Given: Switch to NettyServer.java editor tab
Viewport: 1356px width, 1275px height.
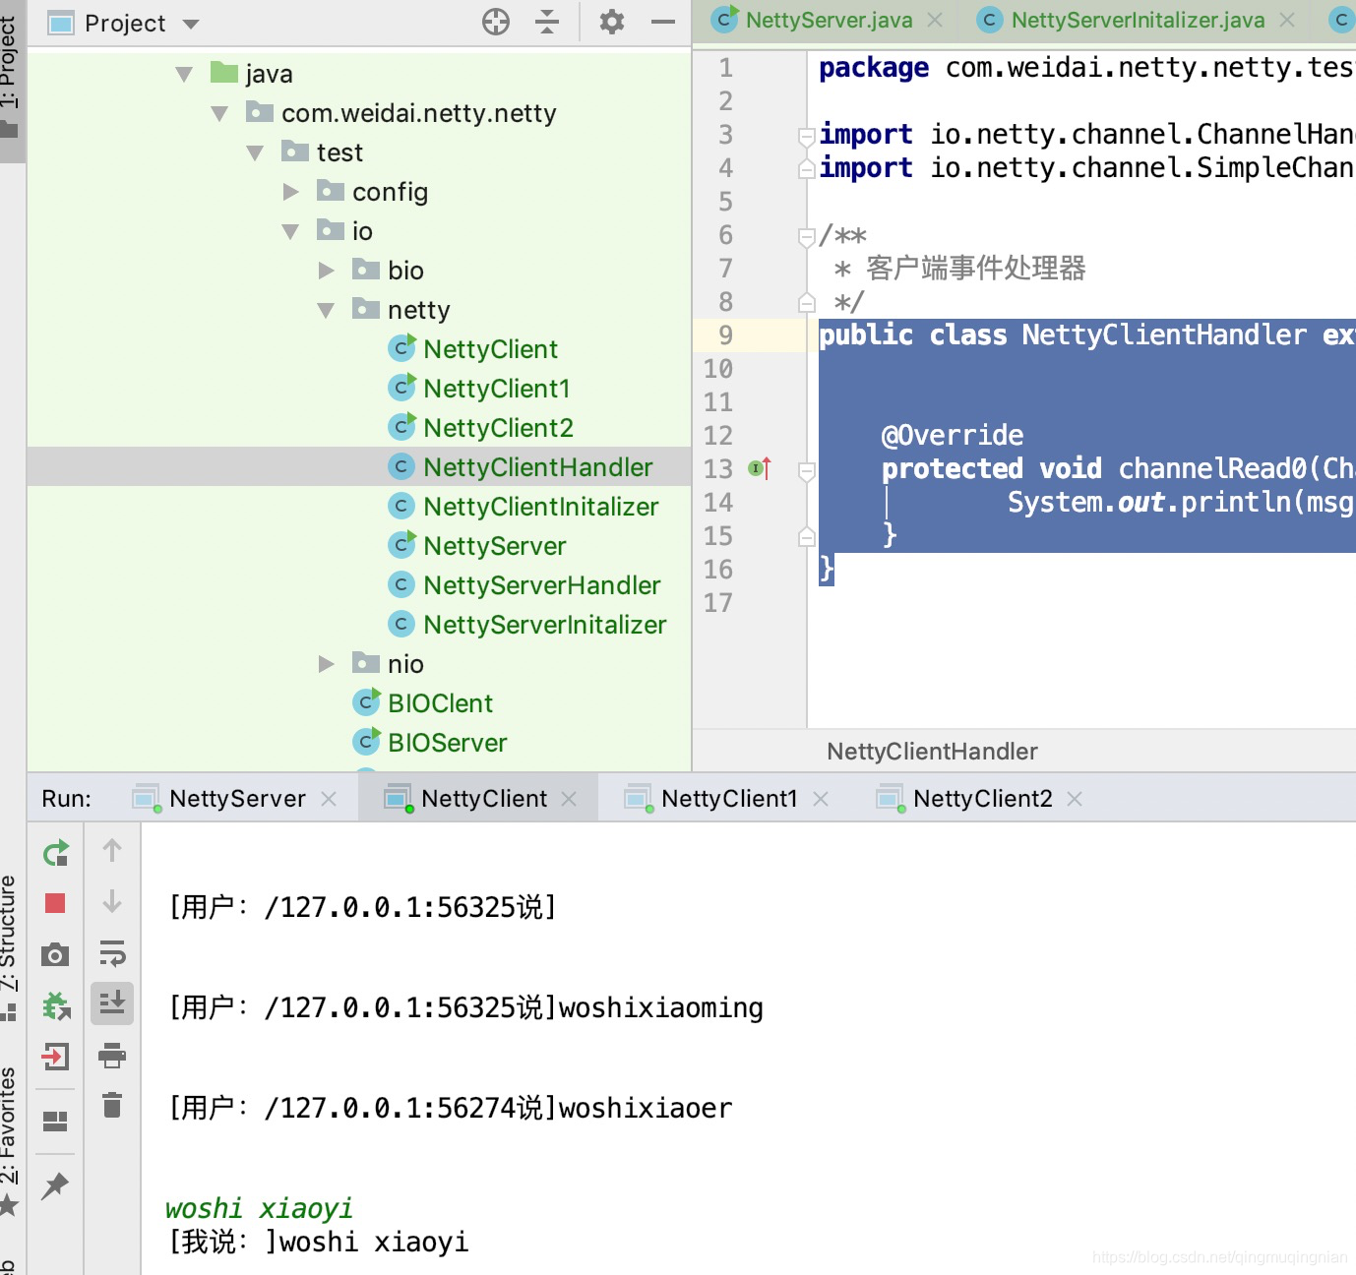Looking at the screenshot, I should point(829,20).
